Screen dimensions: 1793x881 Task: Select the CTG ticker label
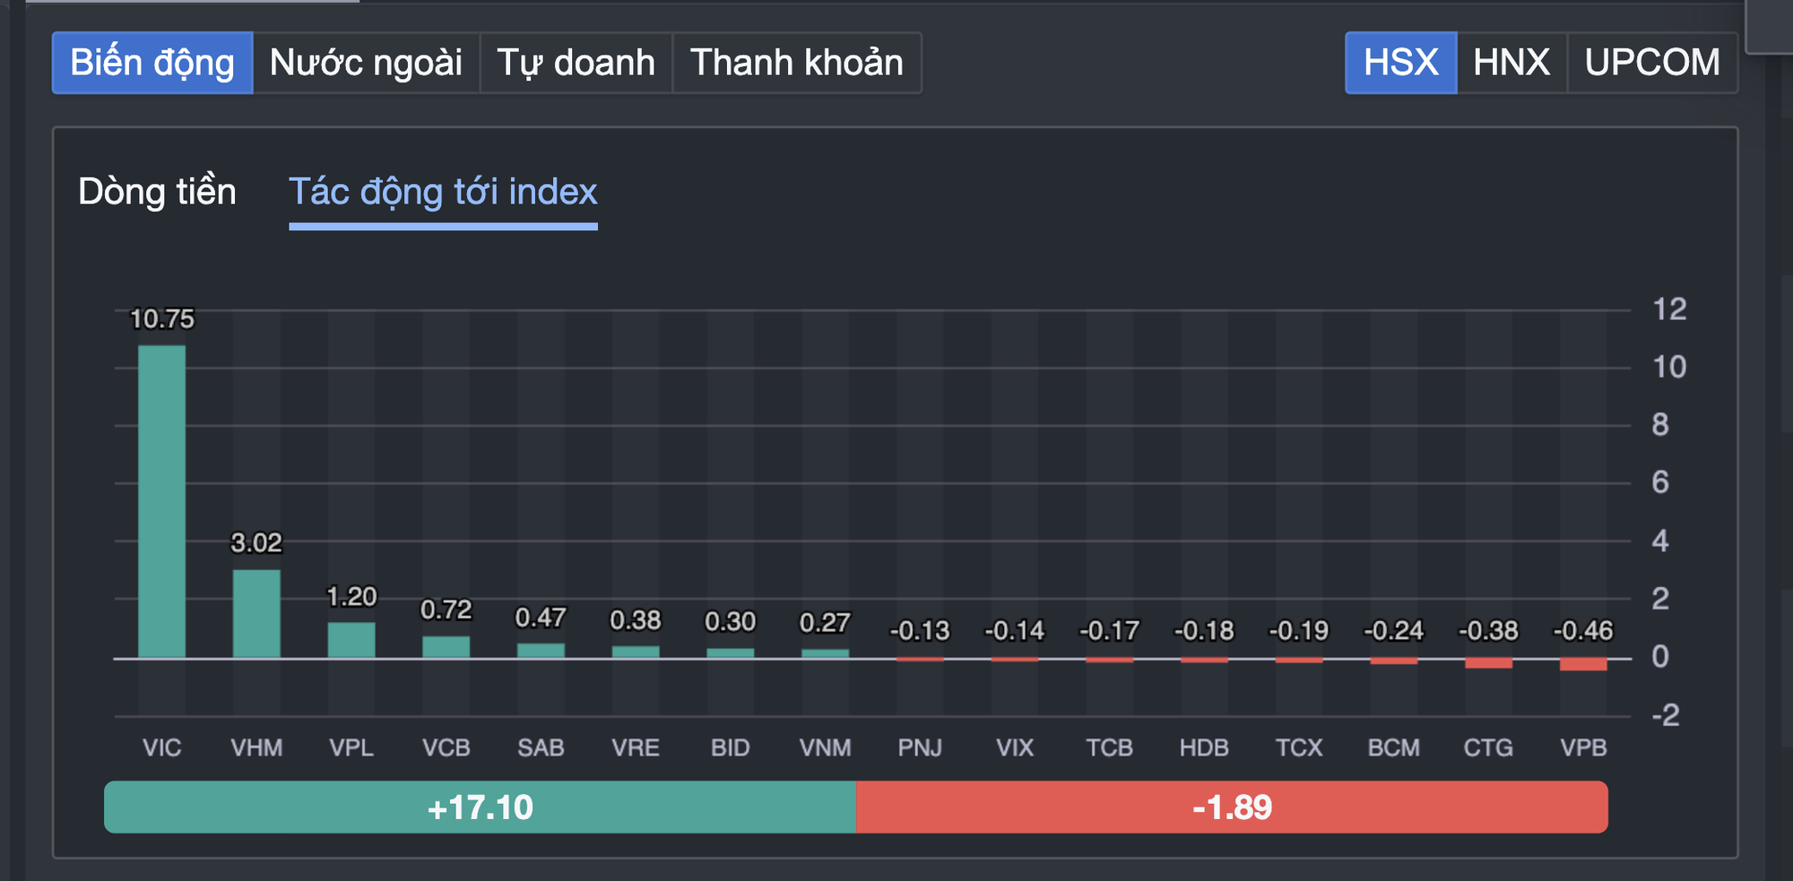click(1489, 747)
